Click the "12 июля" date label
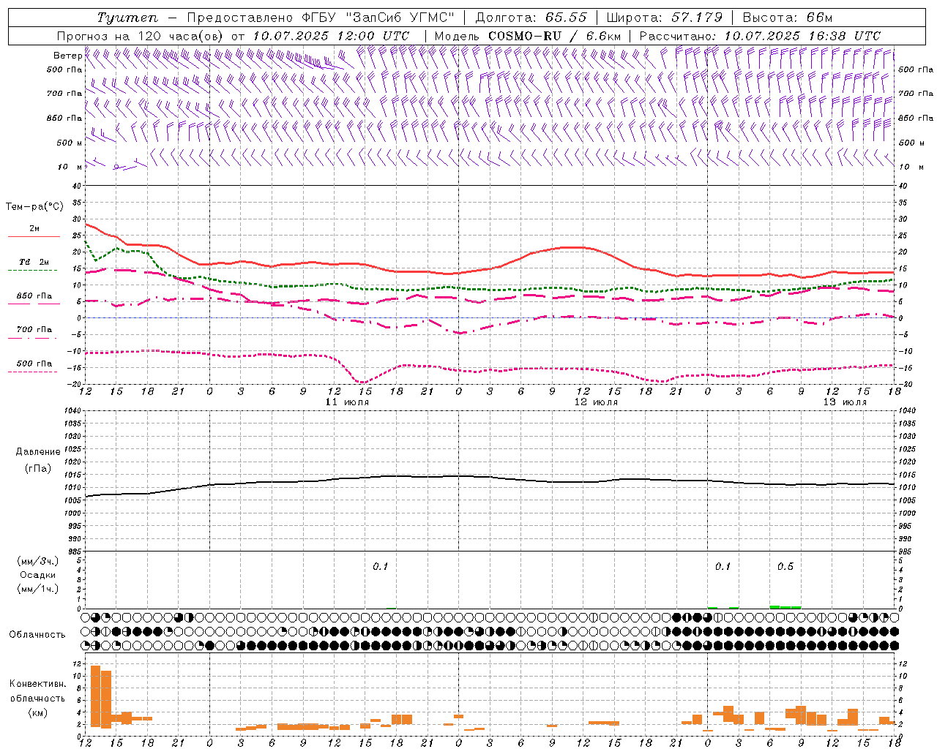 (596, 402)
